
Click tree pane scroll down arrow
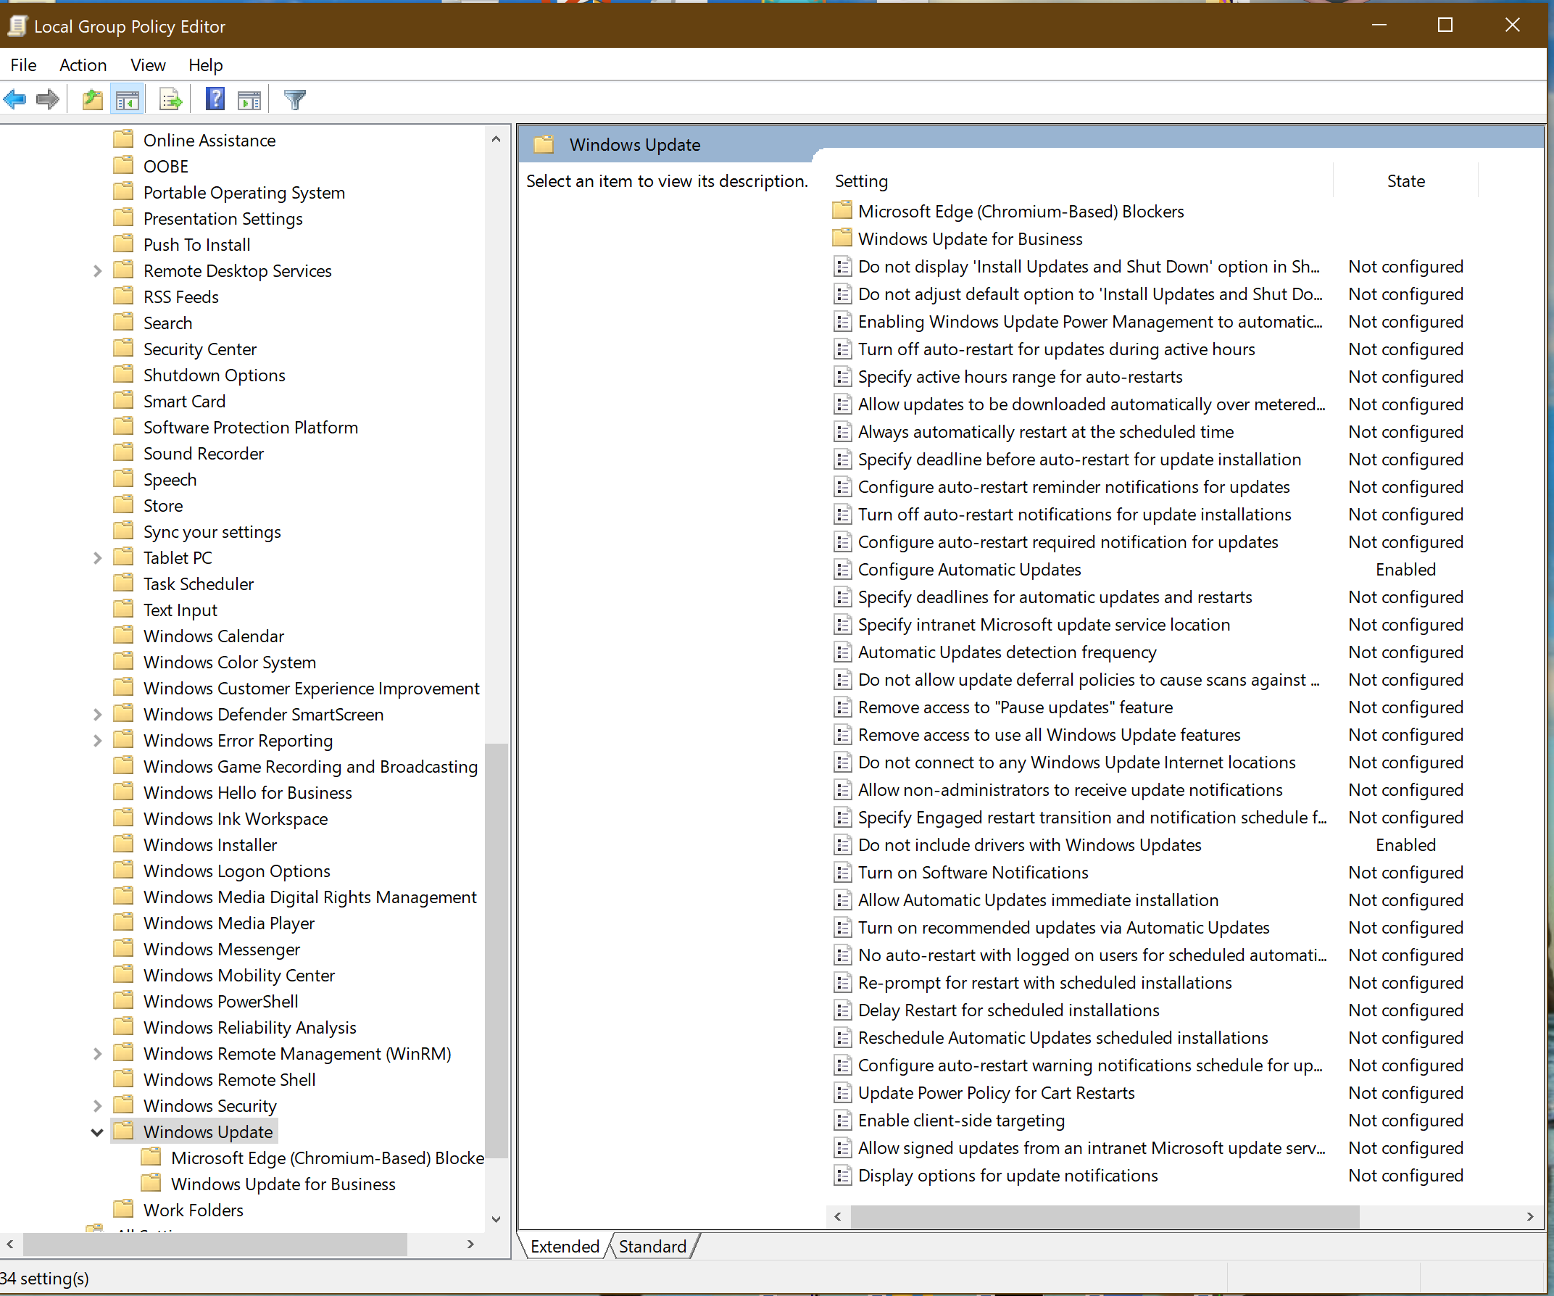click(496, 1219)
